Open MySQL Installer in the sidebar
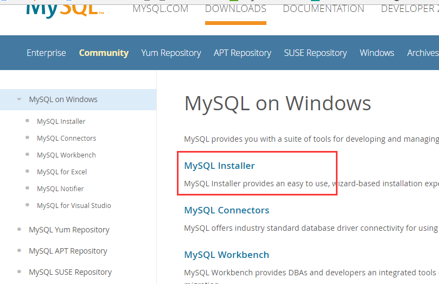The height and width of the screenshot is (284, 439). point(61,121)
